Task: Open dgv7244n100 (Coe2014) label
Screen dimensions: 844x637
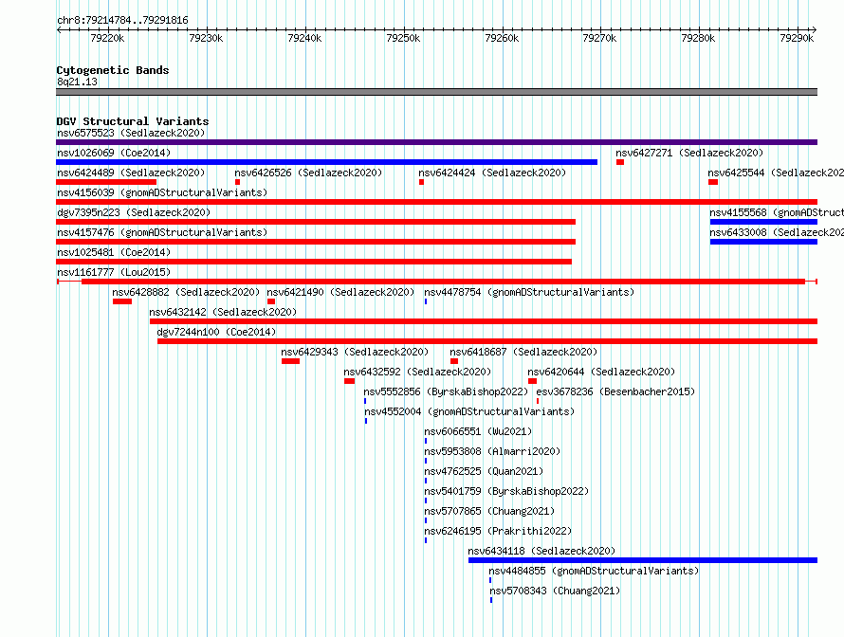Action: coord(216,332)
